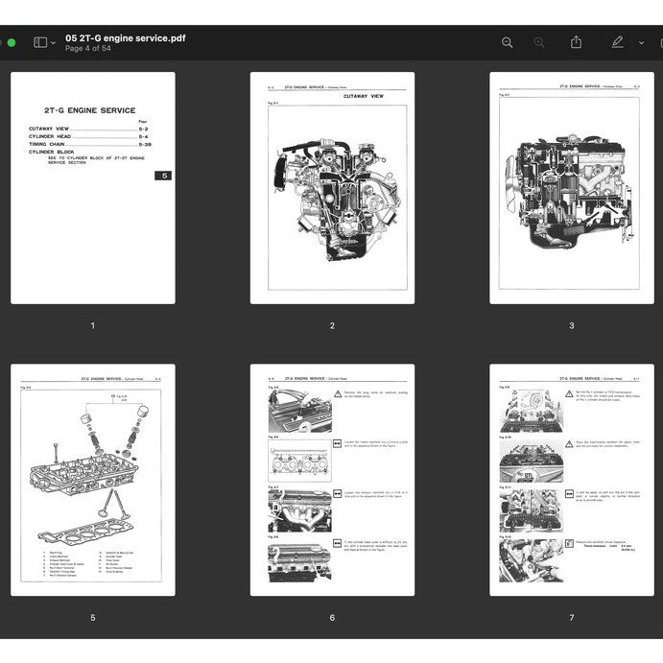Select the page 5 cylinder head diagram thumbnail
The height and width of the screenshot is (663, 663).
(93, 480)
